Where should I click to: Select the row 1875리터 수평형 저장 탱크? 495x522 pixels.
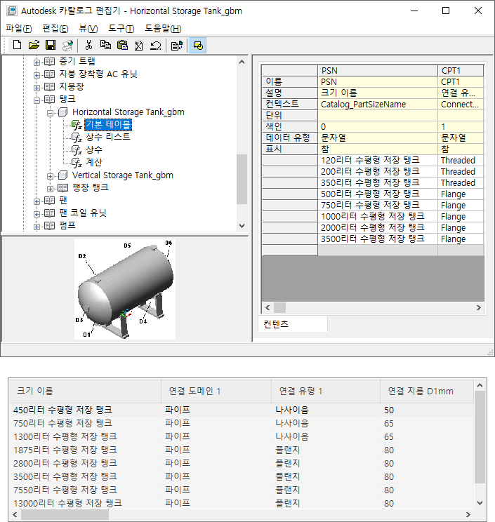point(241,450)
